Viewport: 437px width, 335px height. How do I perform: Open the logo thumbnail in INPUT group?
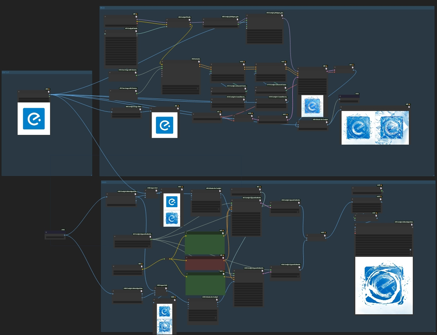click(x=34, y=119)
